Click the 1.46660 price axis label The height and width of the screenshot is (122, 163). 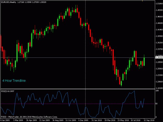coord(159,17)
